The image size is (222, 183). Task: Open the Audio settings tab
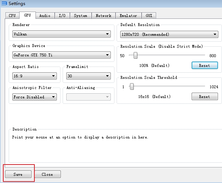[45, 16]
